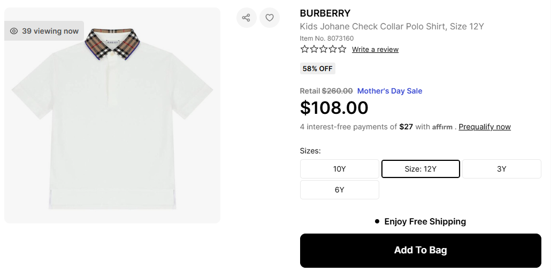Add shirt to wishlist with heart icon

[x=270, y=18]
